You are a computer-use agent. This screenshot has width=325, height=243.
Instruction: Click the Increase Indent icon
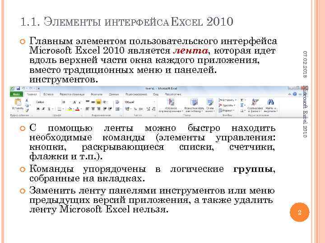click(x=110, y=109)
